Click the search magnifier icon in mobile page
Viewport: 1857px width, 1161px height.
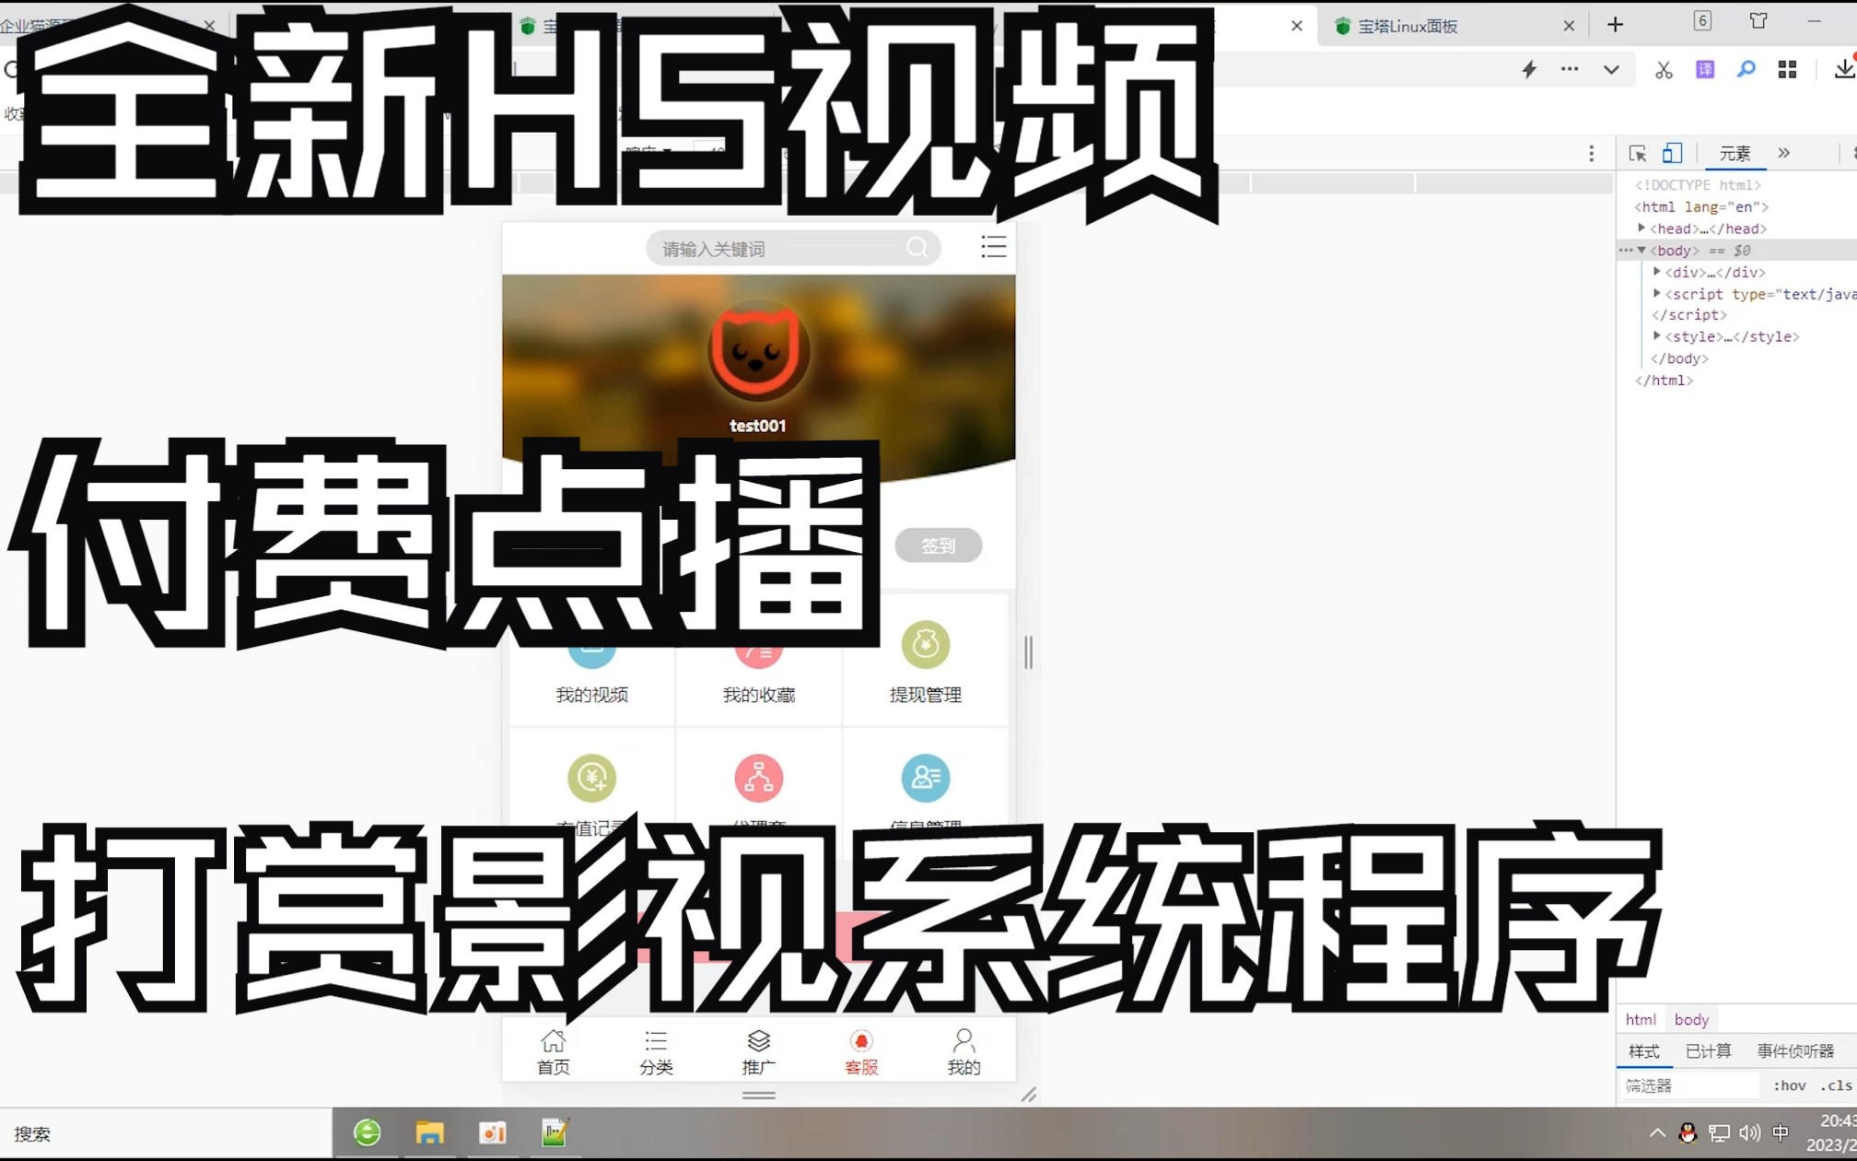click(917, 247)
